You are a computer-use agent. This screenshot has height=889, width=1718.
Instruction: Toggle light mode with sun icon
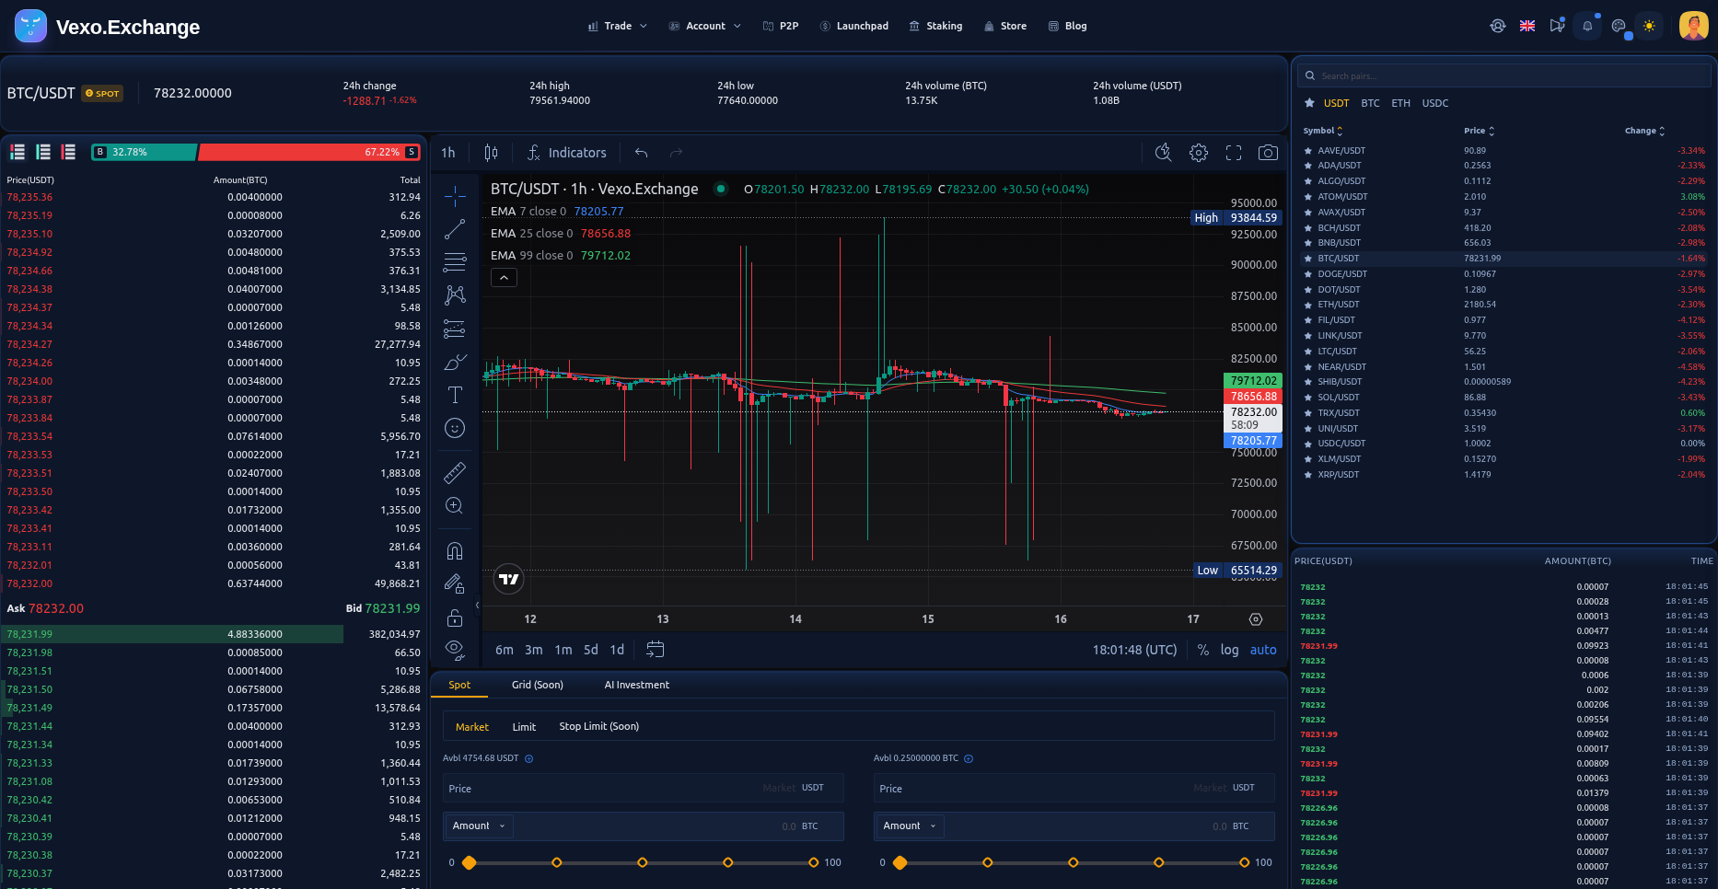click(1649, 26)
